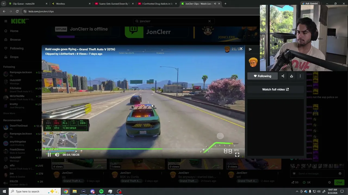Image resolution: width=348 pixels, height=195 pixels.
Task: Open knotty channel from the sidebar
Action: click(x=21, y=106)
